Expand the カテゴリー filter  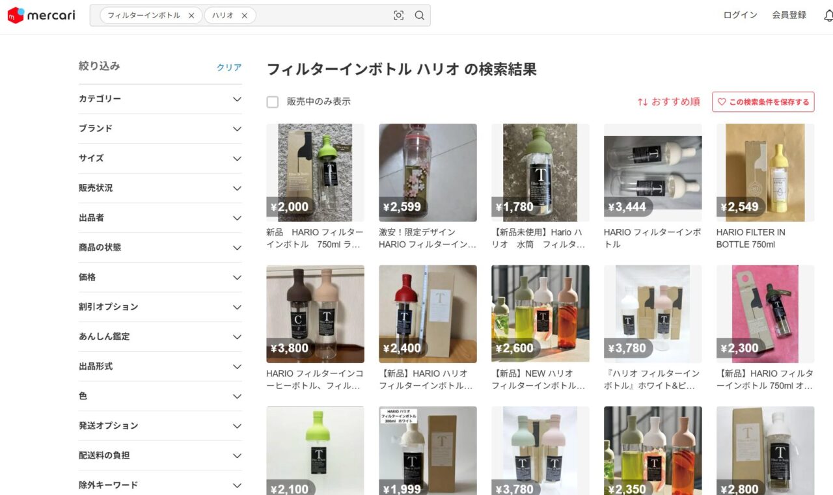pyautogui.click(x=160, y=99)
